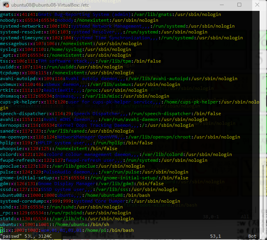This screenshot has width=267, height=240.
Task: Close the terminal window
Action: [x=257, y=5]
